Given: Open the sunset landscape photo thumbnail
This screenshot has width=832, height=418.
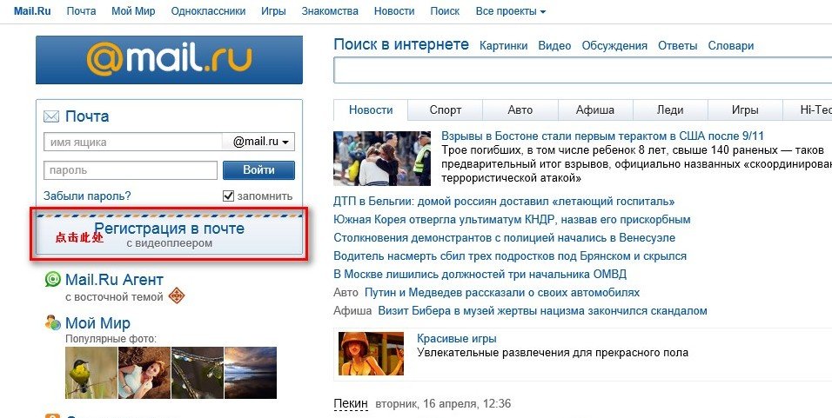Looking at the screenshot, I should pos(250,372).
